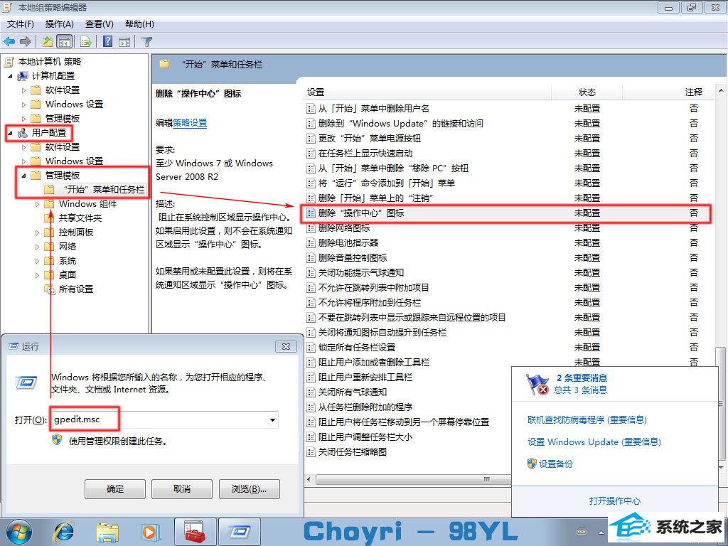This screenshot has height=546, width=728.
Task: Click the Back arrow toolbar icon
Action: [x=9, y=41]
